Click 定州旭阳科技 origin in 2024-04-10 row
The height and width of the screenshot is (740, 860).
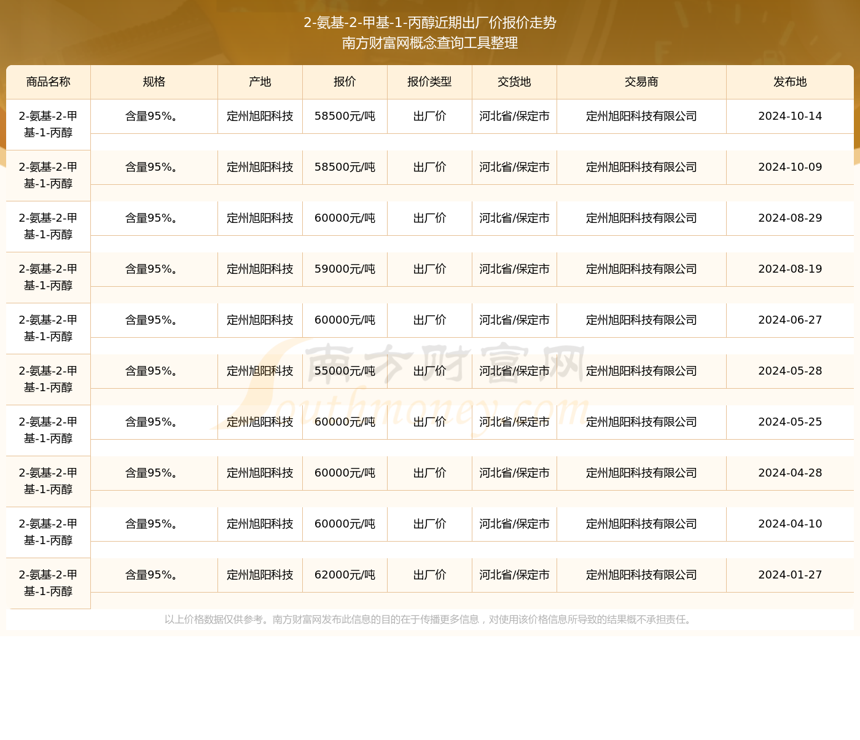260,524
